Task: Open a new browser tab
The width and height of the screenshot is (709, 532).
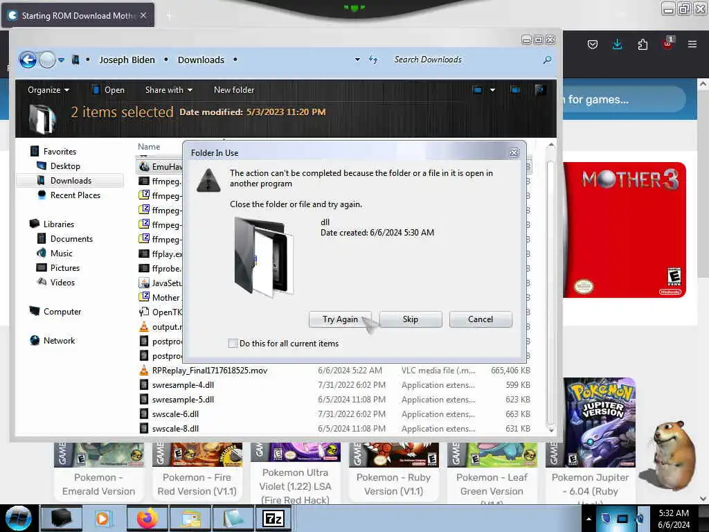Action: point(170,16)
